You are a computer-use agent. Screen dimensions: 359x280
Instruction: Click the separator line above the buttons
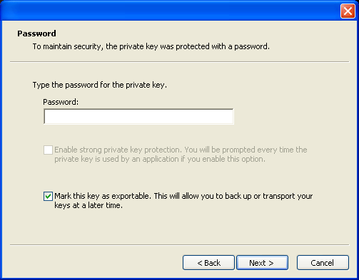(x=180, y=244)
